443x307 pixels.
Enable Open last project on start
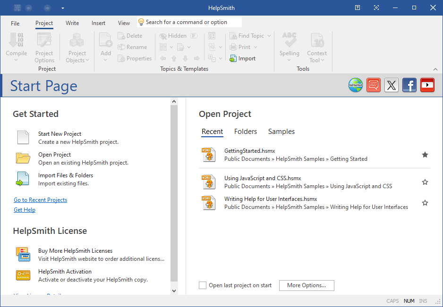203,285
